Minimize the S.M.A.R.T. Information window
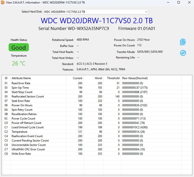This screenshot has width=194, height=177. pyautogui.click(x=168, y=2)
